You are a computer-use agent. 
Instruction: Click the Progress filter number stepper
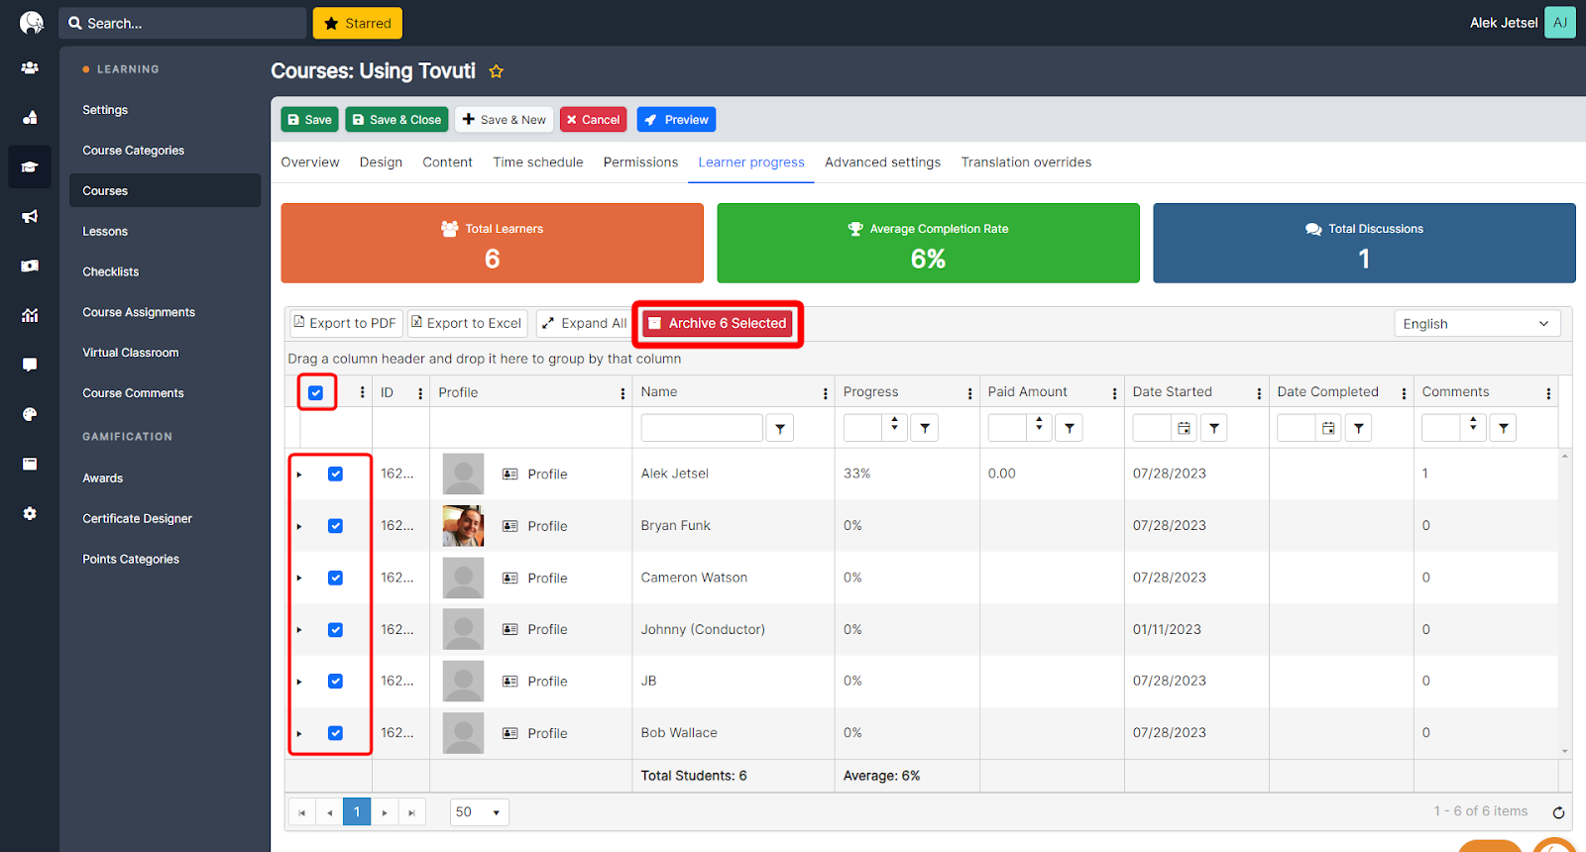(895, 424)
